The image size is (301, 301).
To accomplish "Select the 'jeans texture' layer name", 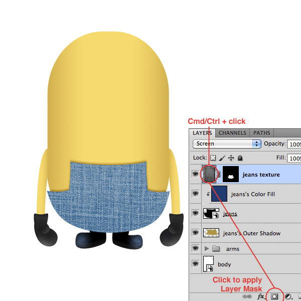I will [x=261, y=175].
